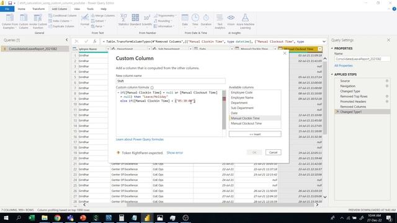
Task: Open the Duration column tool
Action: [x=206, y=20]
